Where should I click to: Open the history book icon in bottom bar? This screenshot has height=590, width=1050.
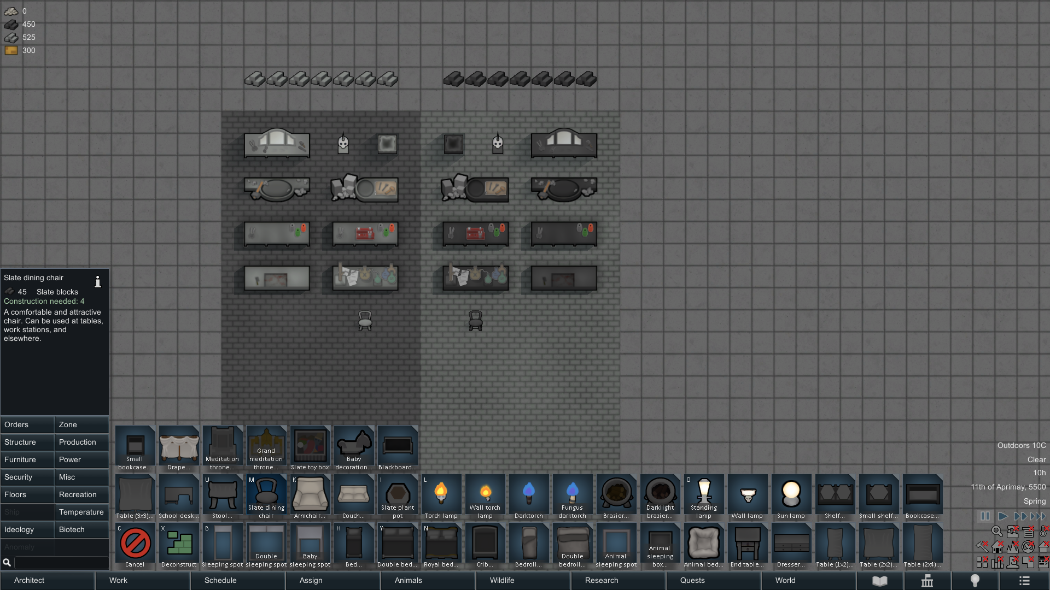(880, 581)
